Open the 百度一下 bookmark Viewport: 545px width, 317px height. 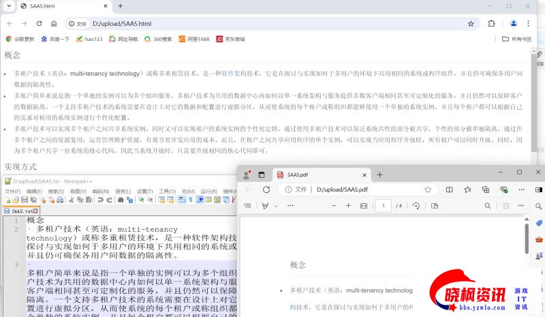[x=55, y=39]
